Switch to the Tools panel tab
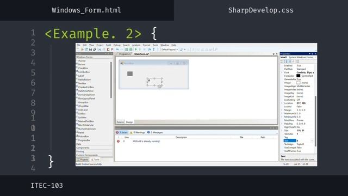 96,160
